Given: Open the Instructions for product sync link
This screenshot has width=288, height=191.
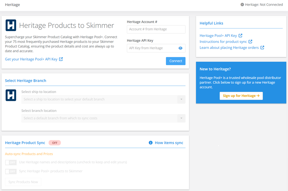Looking at the screenshot, I should click(223, 41).
